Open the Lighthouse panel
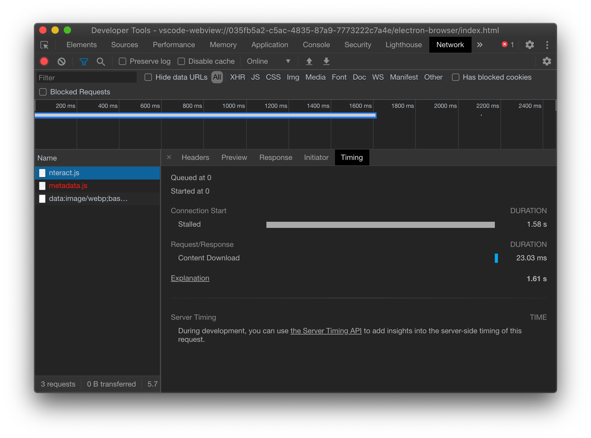 coord(403,45)
